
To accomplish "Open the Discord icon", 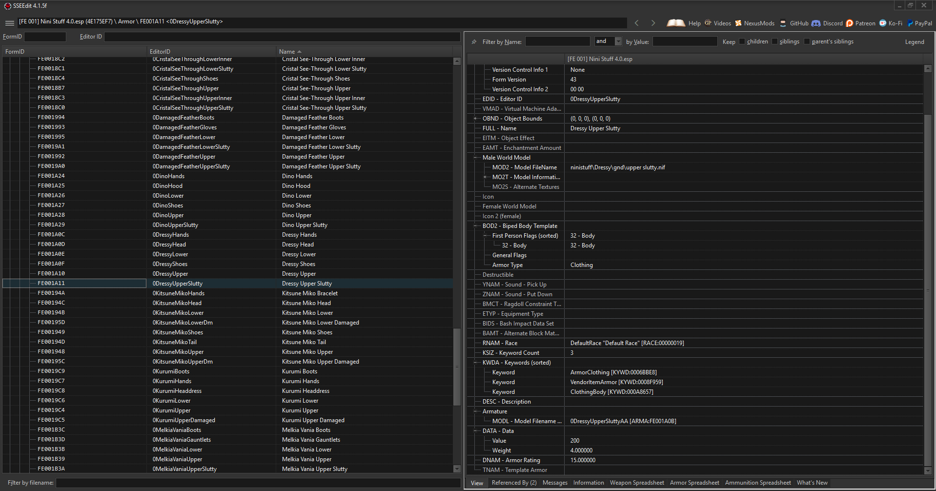I will point(816,23).
